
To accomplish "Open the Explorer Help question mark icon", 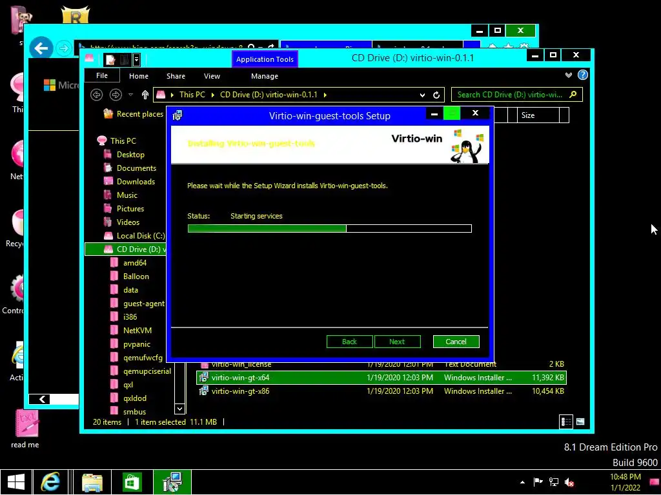I will [583, 75].
